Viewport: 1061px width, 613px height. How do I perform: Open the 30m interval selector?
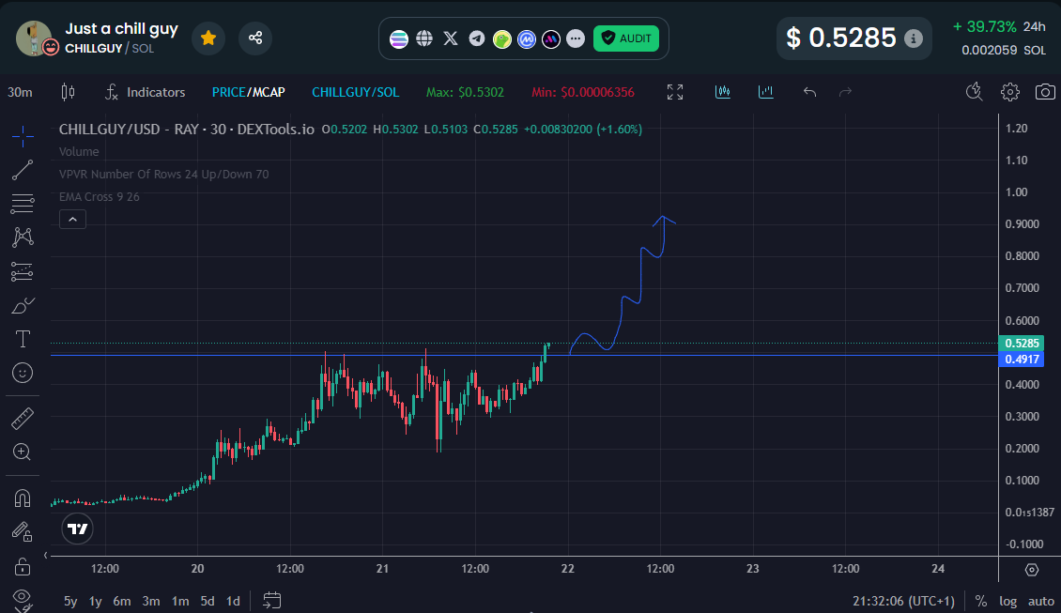click(x=21, y=92)
